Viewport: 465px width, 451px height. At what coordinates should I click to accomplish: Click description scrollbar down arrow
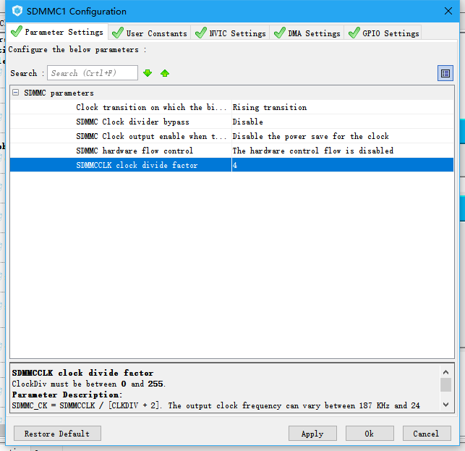point(445,405)
